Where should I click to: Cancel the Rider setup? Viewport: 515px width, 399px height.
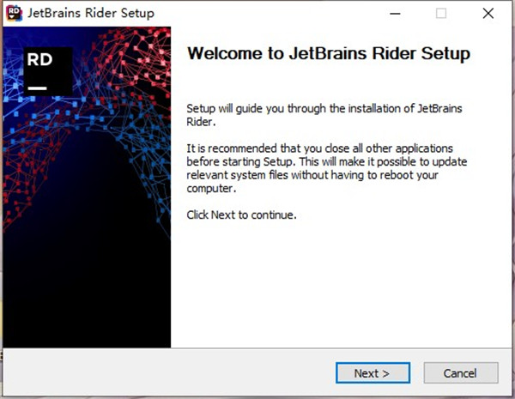[461, 372]
